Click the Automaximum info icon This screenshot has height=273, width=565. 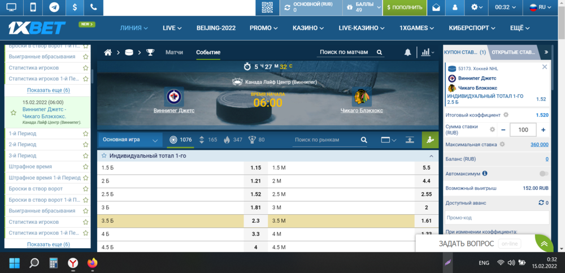pyautogui.click(x=485, y=174)
